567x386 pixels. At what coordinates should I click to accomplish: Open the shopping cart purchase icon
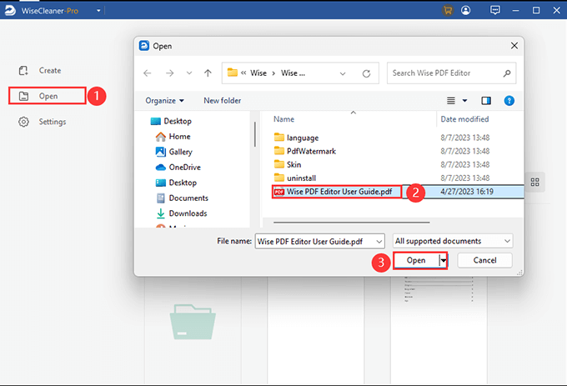click(448, 11)
